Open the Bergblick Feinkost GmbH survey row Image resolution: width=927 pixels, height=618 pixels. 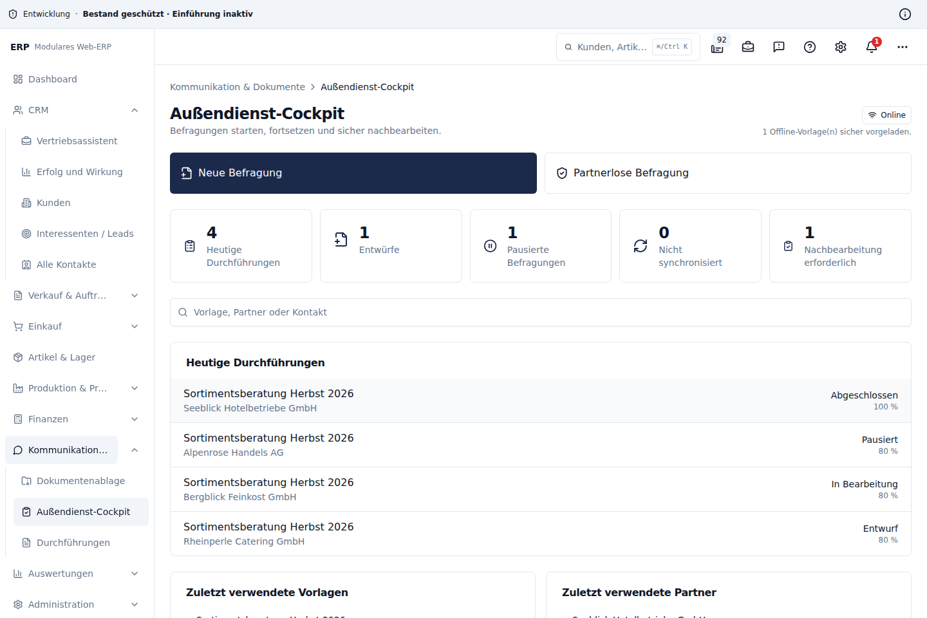coord(541,489)
